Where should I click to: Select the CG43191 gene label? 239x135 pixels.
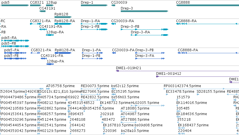[47, 8]
